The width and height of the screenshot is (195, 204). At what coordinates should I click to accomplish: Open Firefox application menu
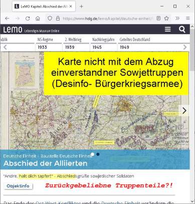point(188,18)
